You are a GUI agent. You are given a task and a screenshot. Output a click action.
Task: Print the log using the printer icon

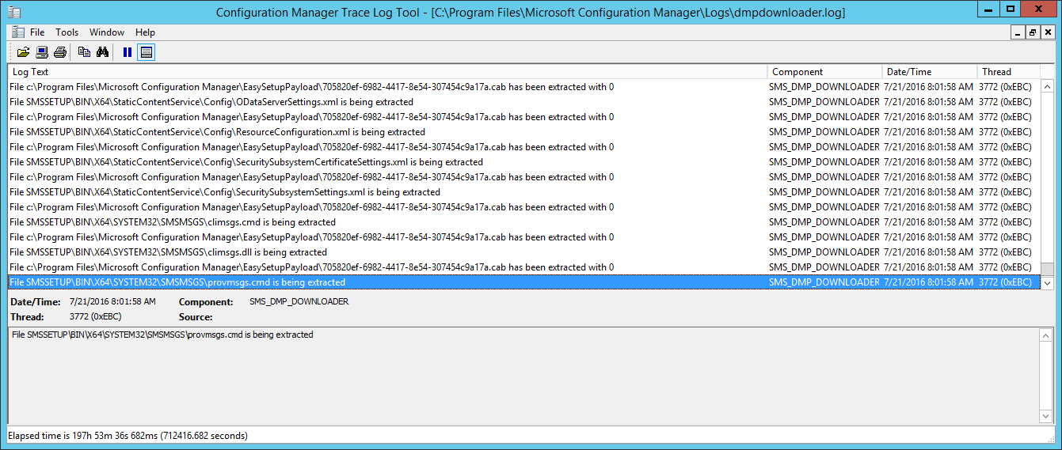[x=59, y=52]
